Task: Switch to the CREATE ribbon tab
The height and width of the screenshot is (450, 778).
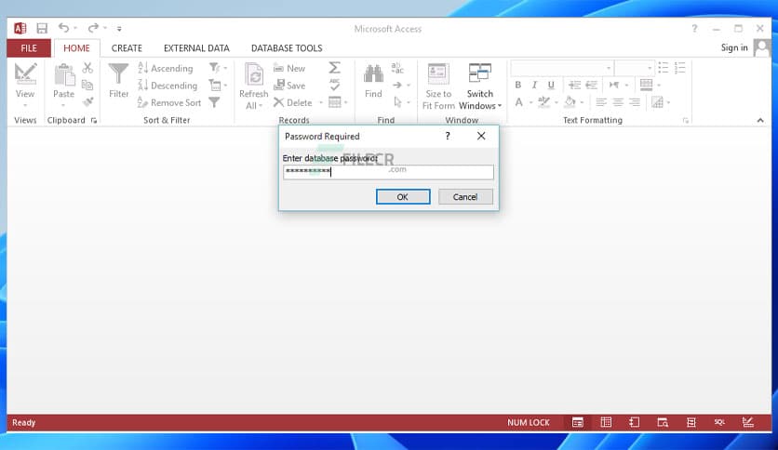Action: 127,48
